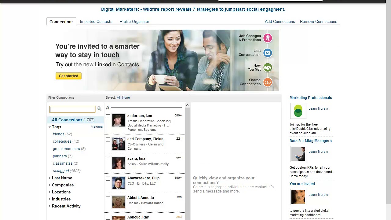Image resolution: width=391 pixels, height=220 pixels.
Task: Switch to the Connections tab
Action: [61, 22]
